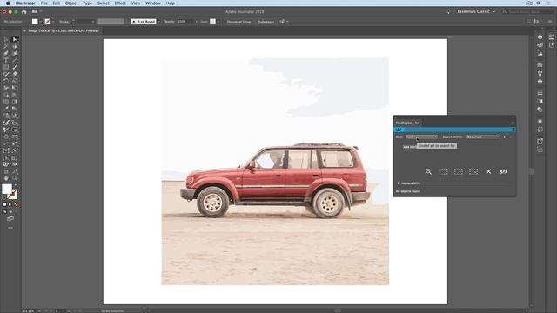Open the Stroke panel icon in dock
The height and width of the screenshot is (313, 557).
(x=540, y=93)
